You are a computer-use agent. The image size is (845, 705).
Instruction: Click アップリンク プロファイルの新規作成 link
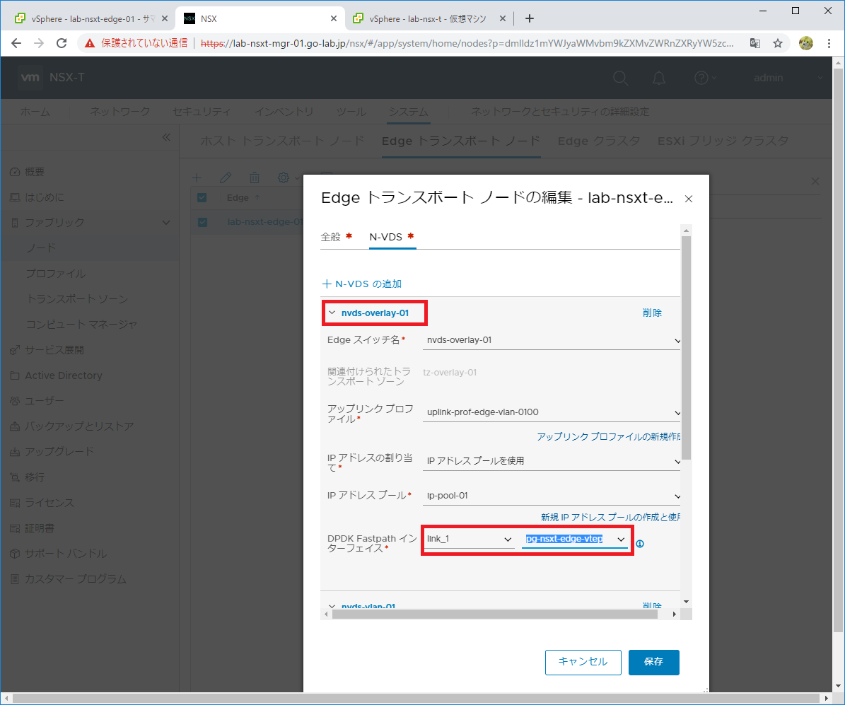click(x=608, y=436)
